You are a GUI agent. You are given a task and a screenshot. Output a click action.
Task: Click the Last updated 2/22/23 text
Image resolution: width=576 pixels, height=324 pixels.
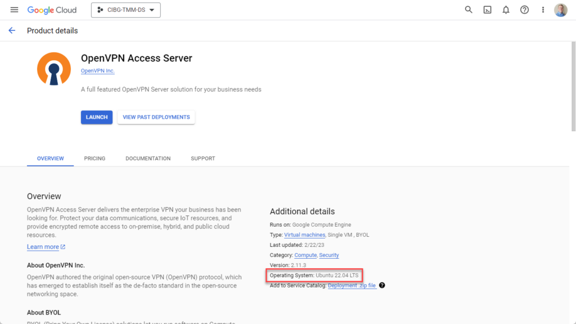[297, 245]
